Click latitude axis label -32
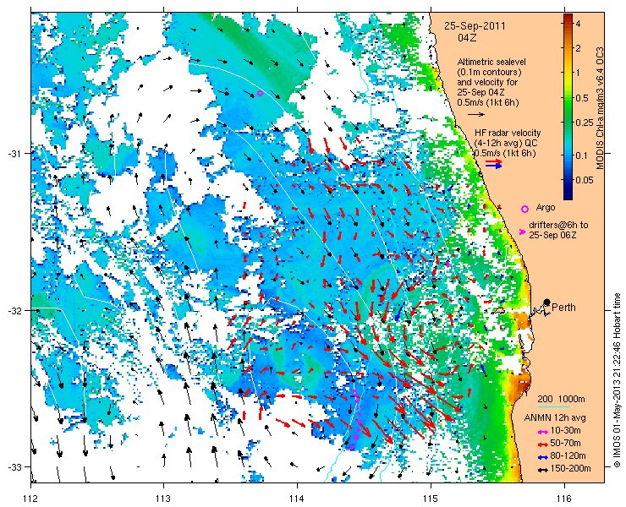This screenshot has width=626, height=507. 14,310
